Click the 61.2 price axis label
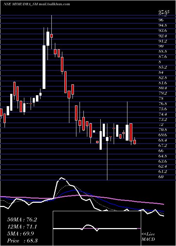Viewport: 176px width, 246px height. click(163, 171)
